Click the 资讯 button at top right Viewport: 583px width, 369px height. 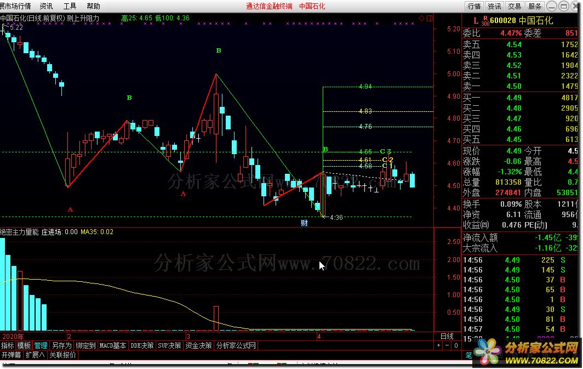494,7
